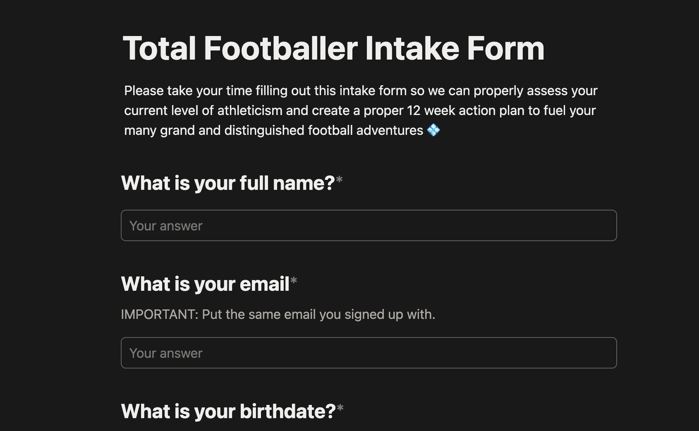Select the word Footballer in the title
This screenshot has height=431, width=699.
[281, 48]
